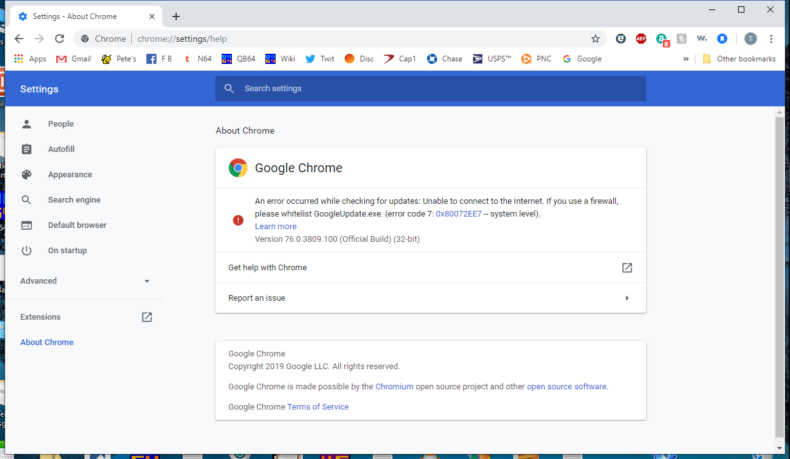This screenshot has height=459, width=790.
Task: Open the blue bookmark extension icon
Action: [722, 39]
